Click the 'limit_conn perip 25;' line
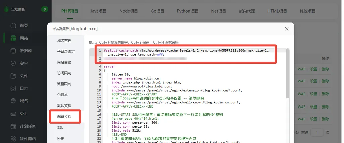The image size is (344, 143). (x=130, y=126)
